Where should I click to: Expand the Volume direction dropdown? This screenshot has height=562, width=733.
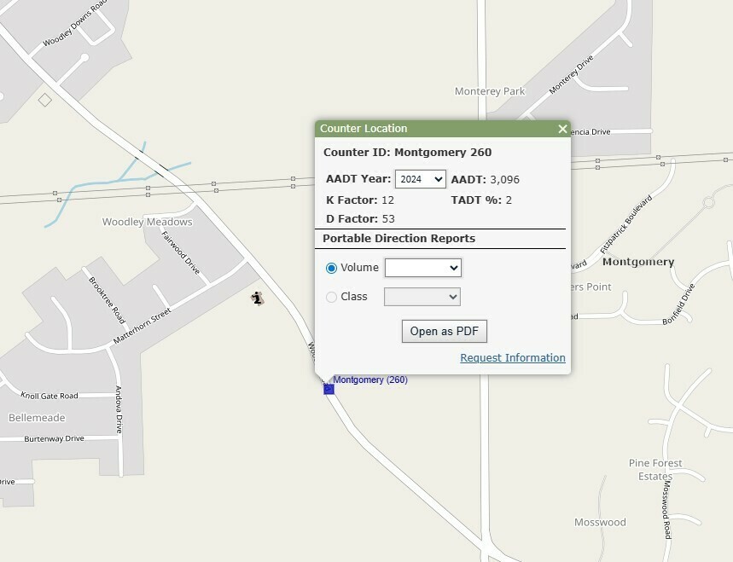tap(422, 268)
